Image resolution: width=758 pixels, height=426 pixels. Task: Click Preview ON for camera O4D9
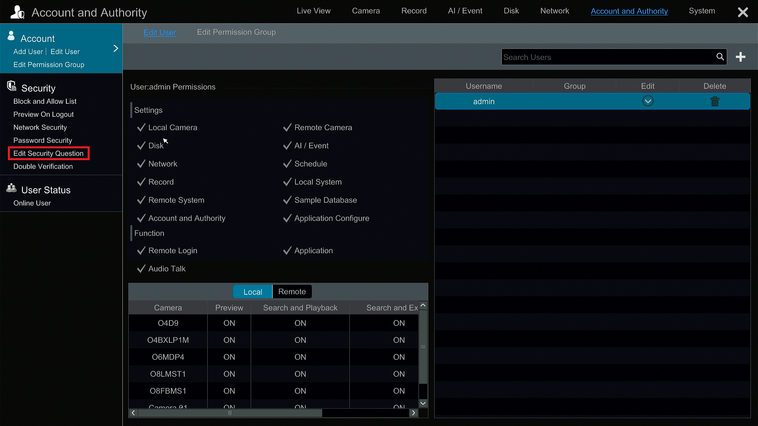pos(229,323)
